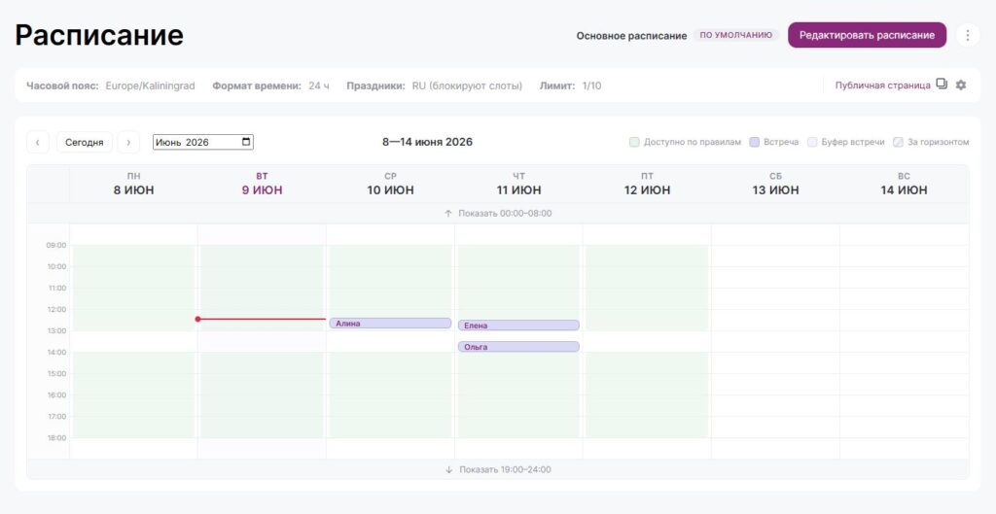Select the ВТ 9 ИЮН day header
Viewport: 996px width, 514px height.
pos(262,184)
